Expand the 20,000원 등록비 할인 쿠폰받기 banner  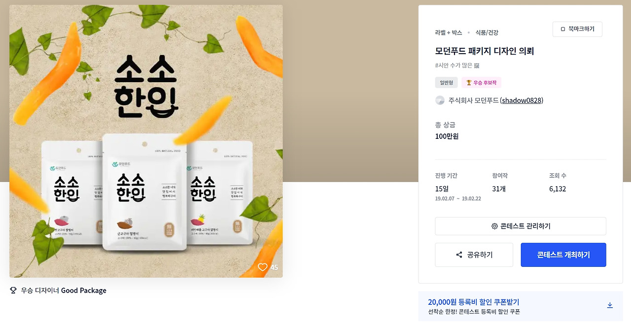coord(521,306)
